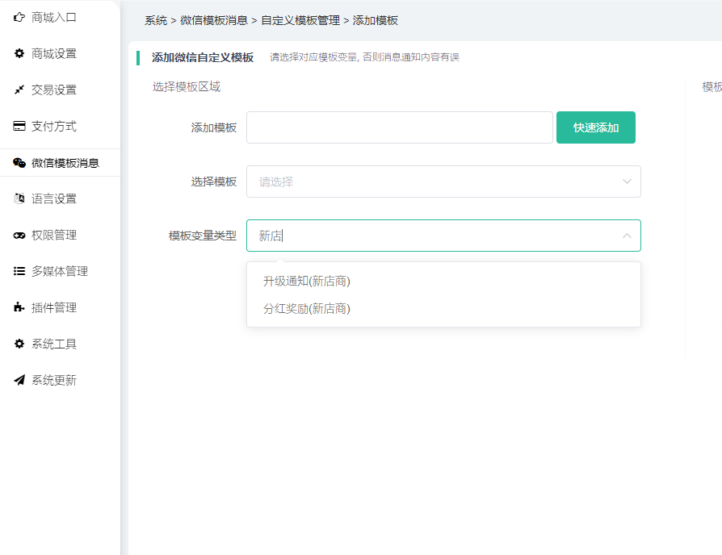
Task: Click the WeChat icon beside 微信模板消息
Action: (19, 162)
